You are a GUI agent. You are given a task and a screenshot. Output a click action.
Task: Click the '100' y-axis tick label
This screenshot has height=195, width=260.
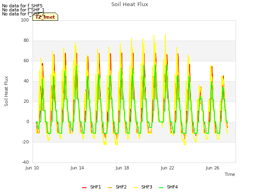point(25,20)
